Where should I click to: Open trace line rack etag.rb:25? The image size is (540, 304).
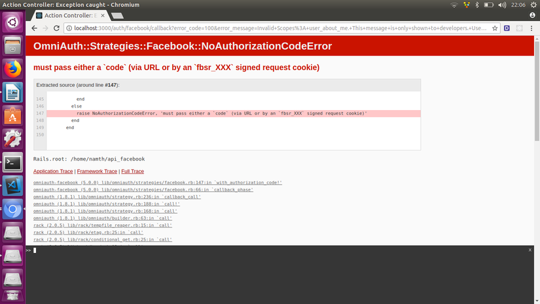coord(88,233)
